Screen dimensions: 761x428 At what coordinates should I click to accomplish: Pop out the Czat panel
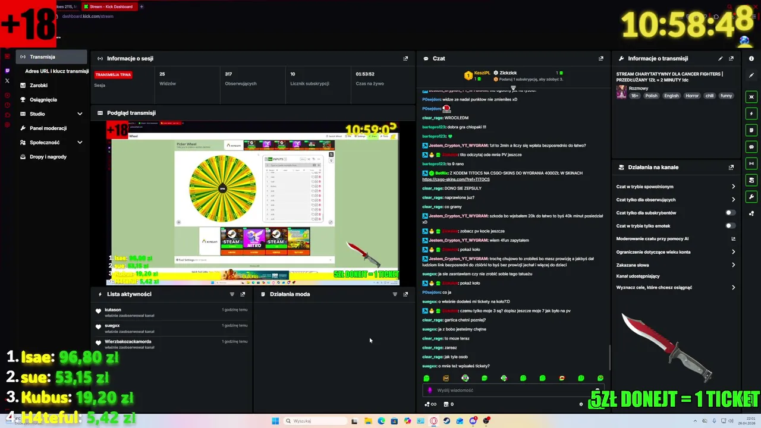(x=600, y=58)
